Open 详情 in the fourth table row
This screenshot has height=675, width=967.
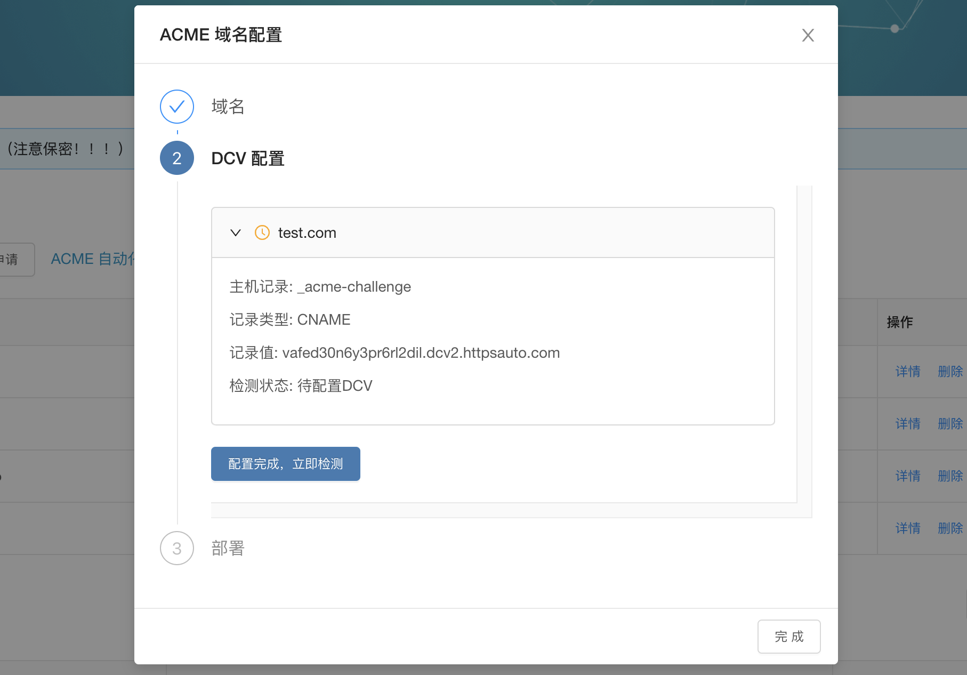[908, 528]
